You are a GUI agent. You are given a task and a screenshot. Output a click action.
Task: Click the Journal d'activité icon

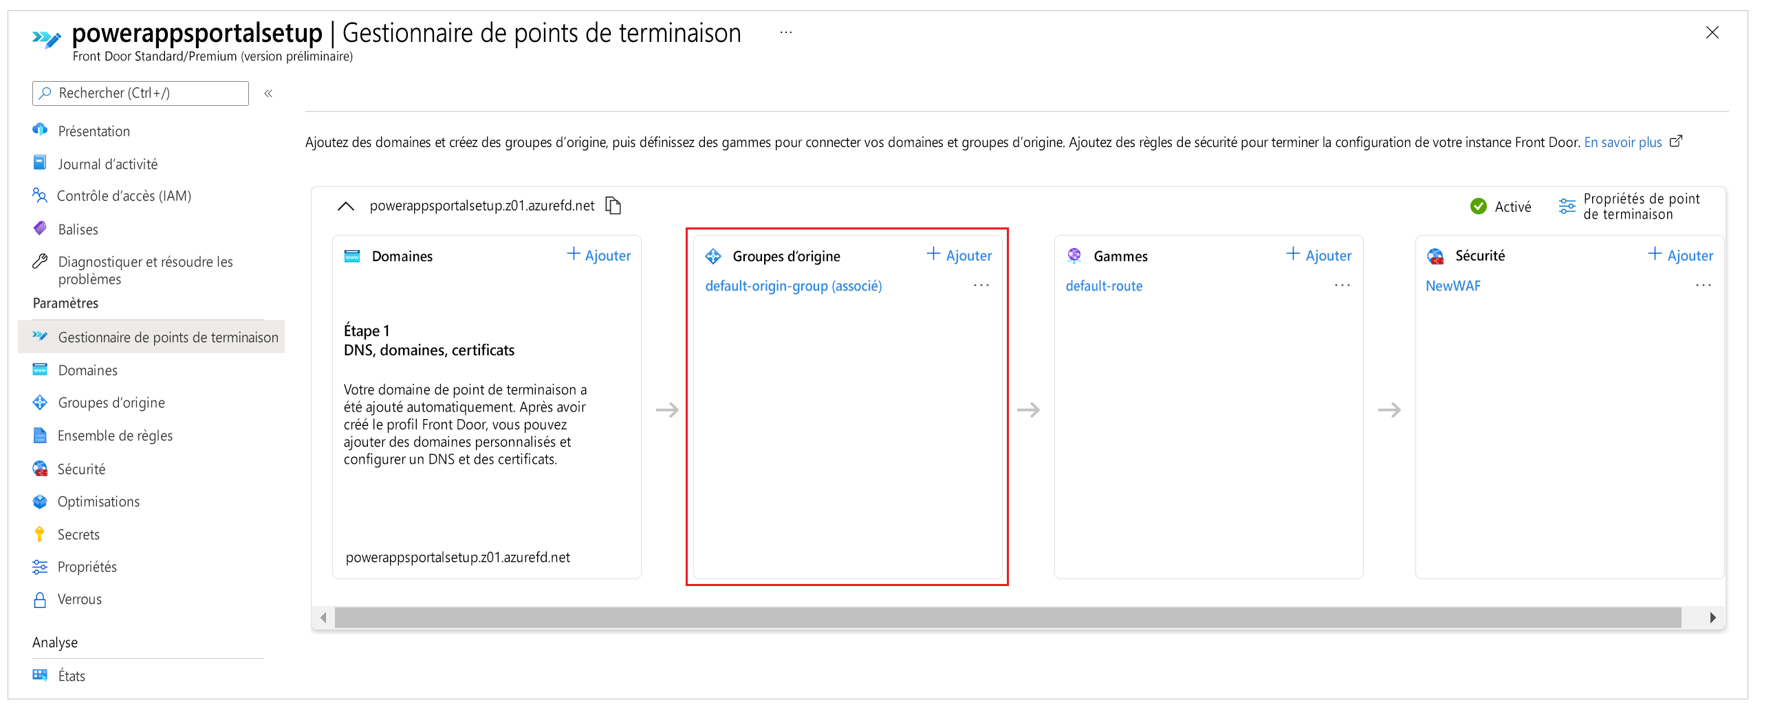[40, 163]
